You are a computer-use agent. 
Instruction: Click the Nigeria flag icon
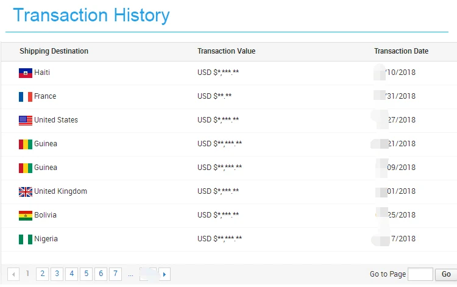click(25, 239)
